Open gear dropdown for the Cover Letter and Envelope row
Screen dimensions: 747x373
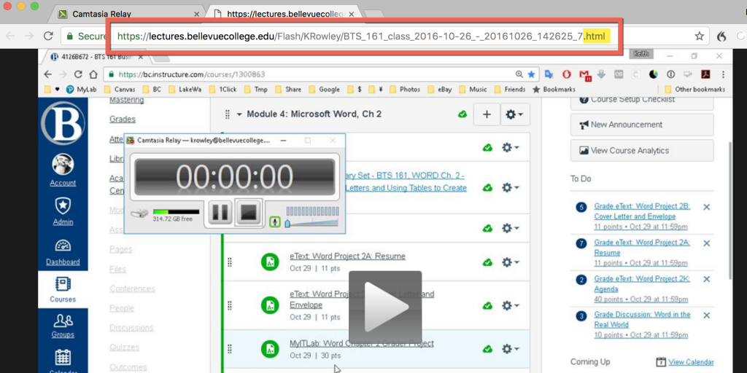click(510, 305)
